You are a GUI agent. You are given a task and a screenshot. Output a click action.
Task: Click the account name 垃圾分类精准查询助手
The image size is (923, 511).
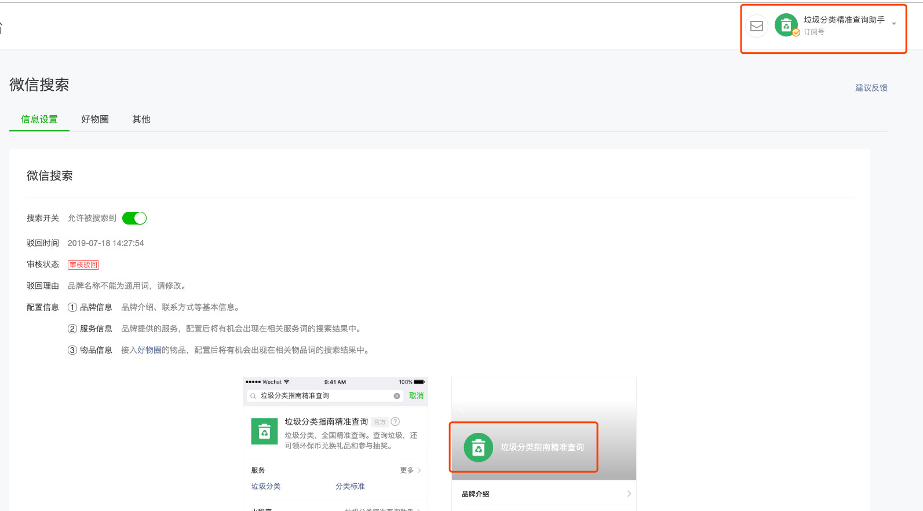click(844, 20)
